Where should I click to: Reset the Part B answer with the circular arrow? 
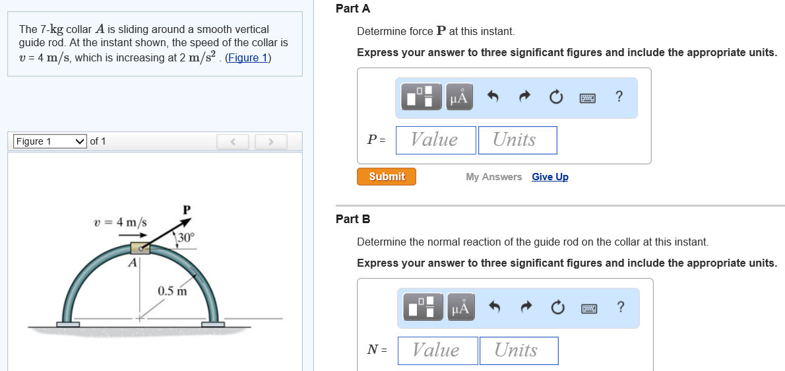557,308
